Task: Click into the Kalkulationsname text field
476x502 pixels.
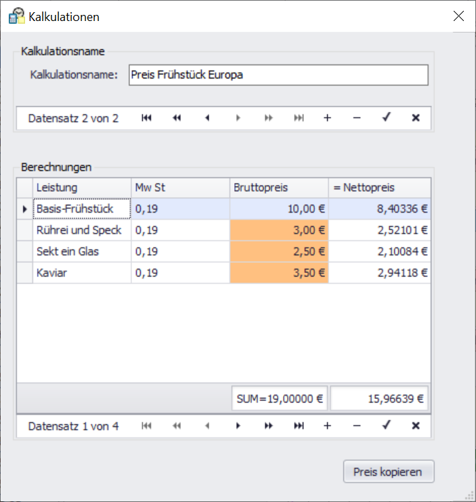Action: click(x=278, y=75)
